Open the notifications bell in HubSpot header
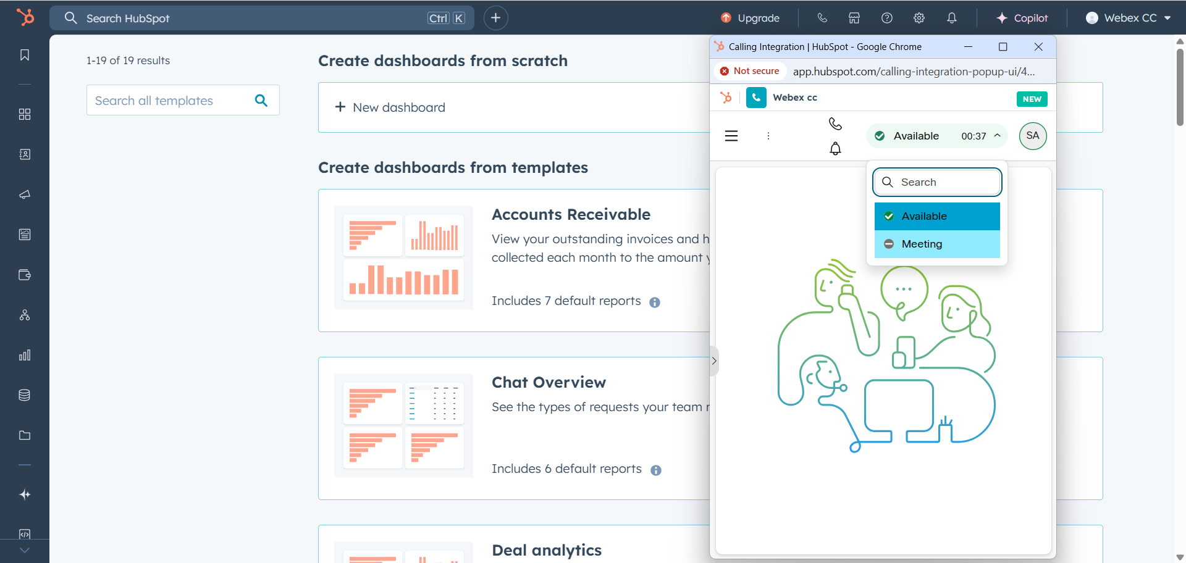This screenshot has width=1186, height=563. click(x=951, y=18)
